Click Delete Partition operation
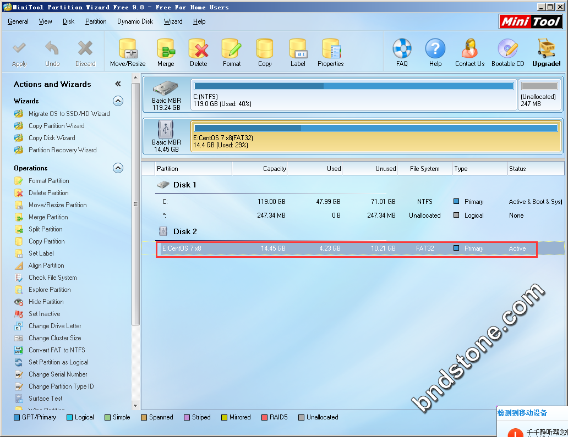568x437 pixels. tap(48, 193)
